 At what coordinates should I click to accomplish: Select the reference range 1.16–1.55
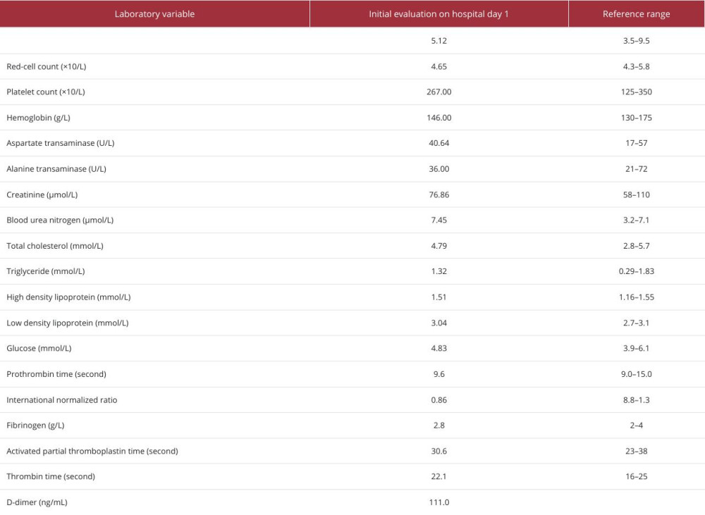[x=636, y=297]
